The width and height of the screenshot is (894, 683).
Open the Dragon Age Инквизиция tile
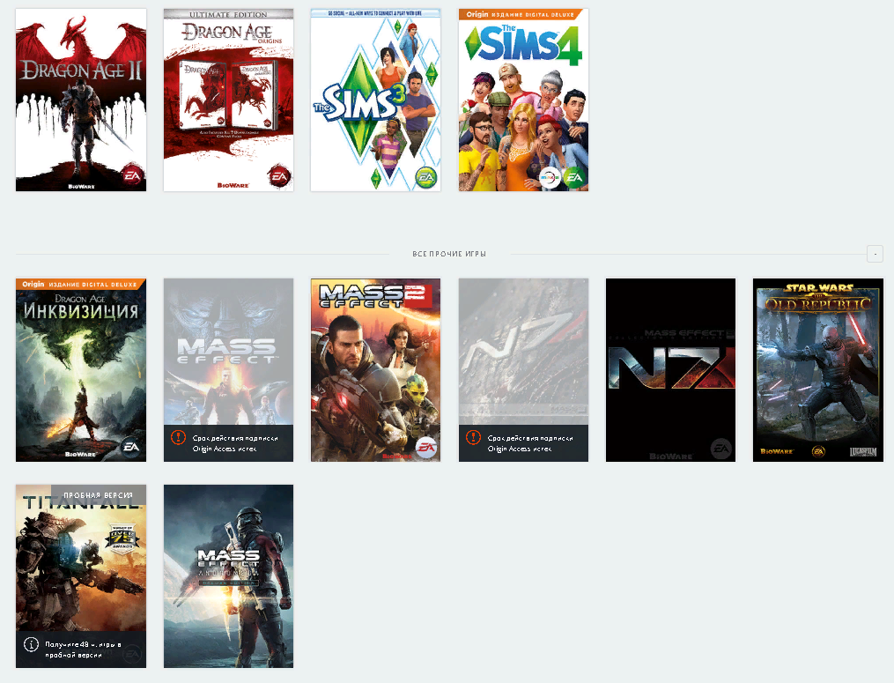coord(81,370)
